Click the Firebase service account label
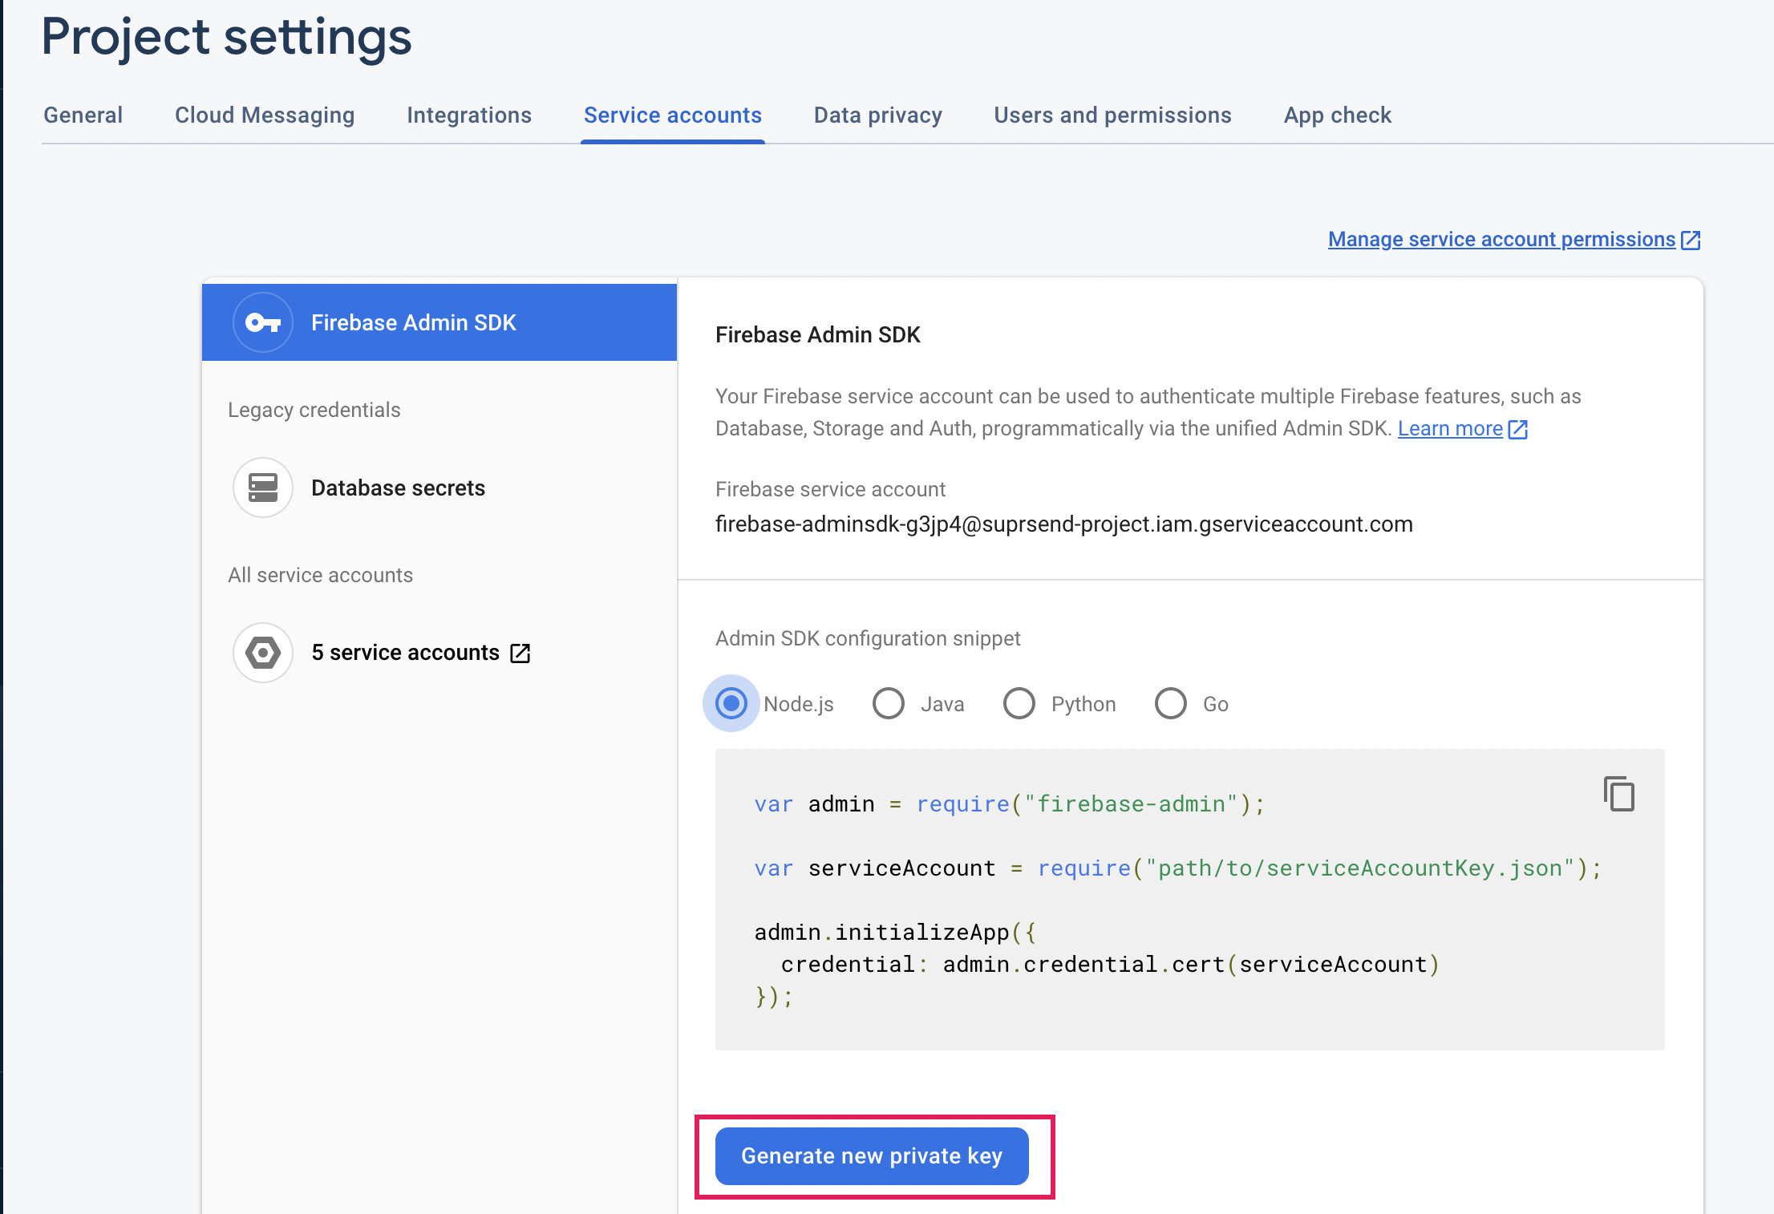 coord(831,489)
